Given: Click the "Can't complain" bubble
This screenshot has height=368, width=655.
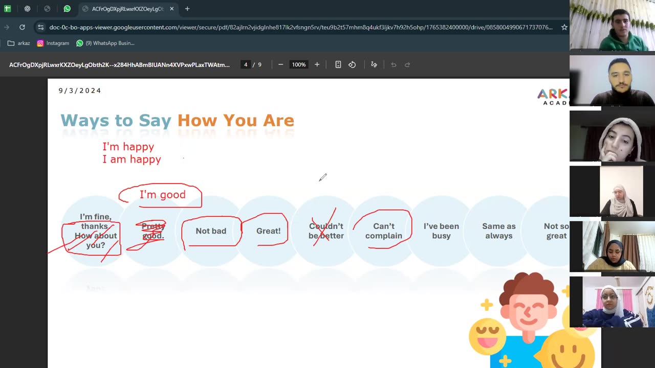Looking at the screenshot, I should click(x=384, y=231).
